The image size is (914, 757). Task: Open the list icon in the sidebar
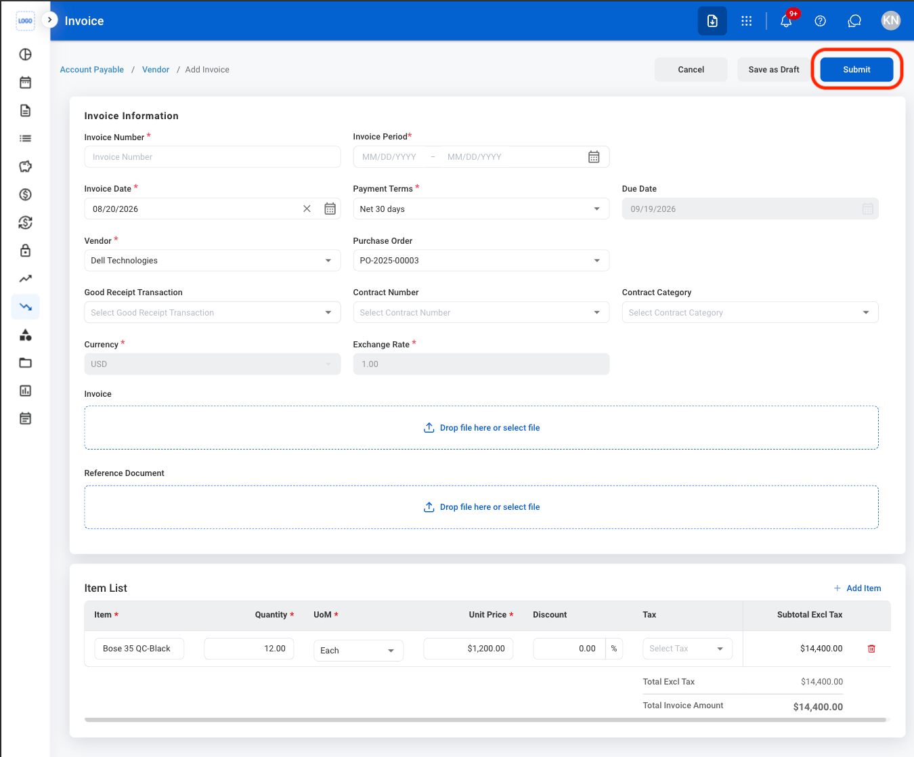click(25, 138)
